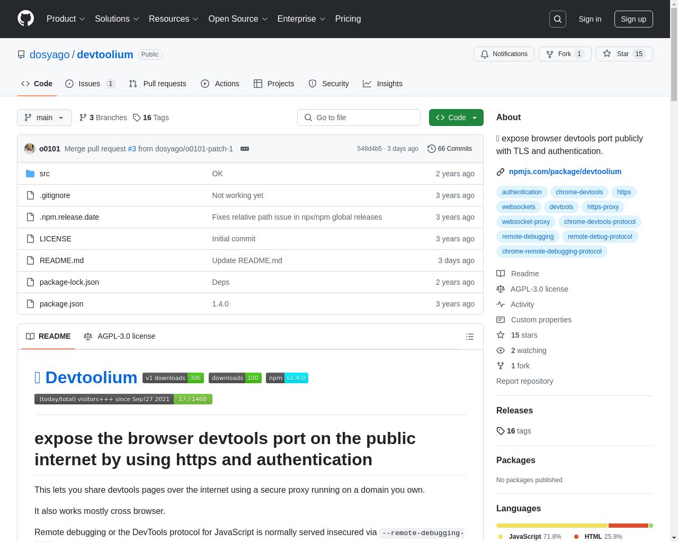
Task: Open commit hash 548d4b5
Action: click(x=369, y=149)
